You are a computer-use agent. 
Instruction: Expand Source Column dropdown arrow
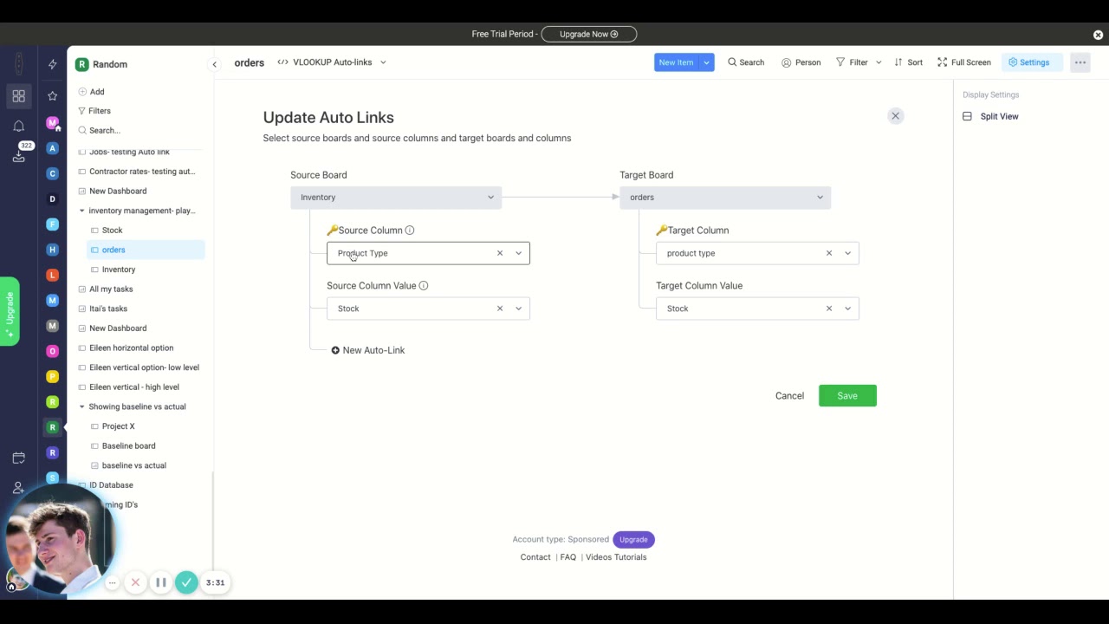tap(519, 253)
